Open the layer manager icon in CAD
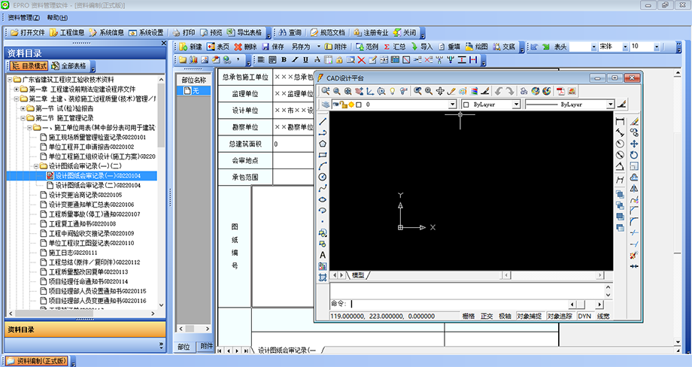Image resolution: width=692 pixels, height=367 pixels. click(325, 105)
